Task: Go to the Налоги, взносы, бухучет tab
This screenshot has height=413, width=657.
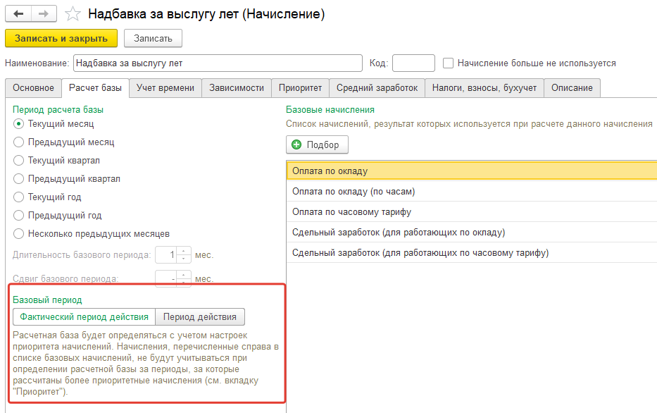Action: click(484, 88)
